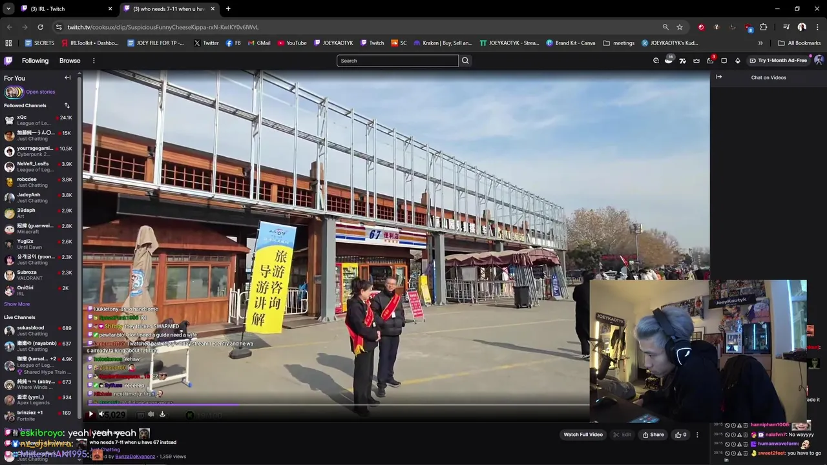Focus the Twitch Search field

(397, 61)
